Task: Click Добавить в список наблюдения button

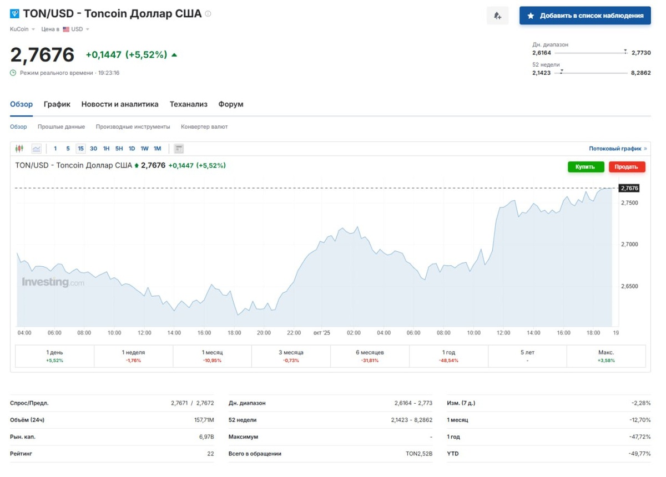Action: [585, 16]
